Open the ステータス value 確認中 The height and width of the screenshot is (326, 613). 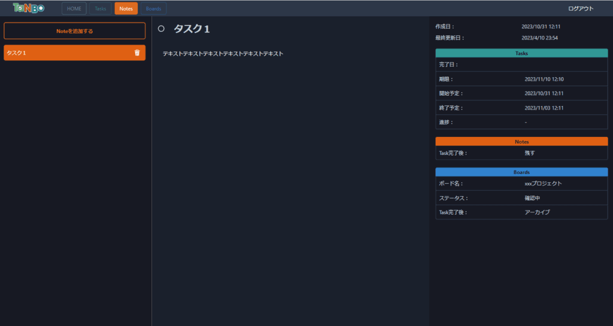pyautogui.click(x=532, y=198)
